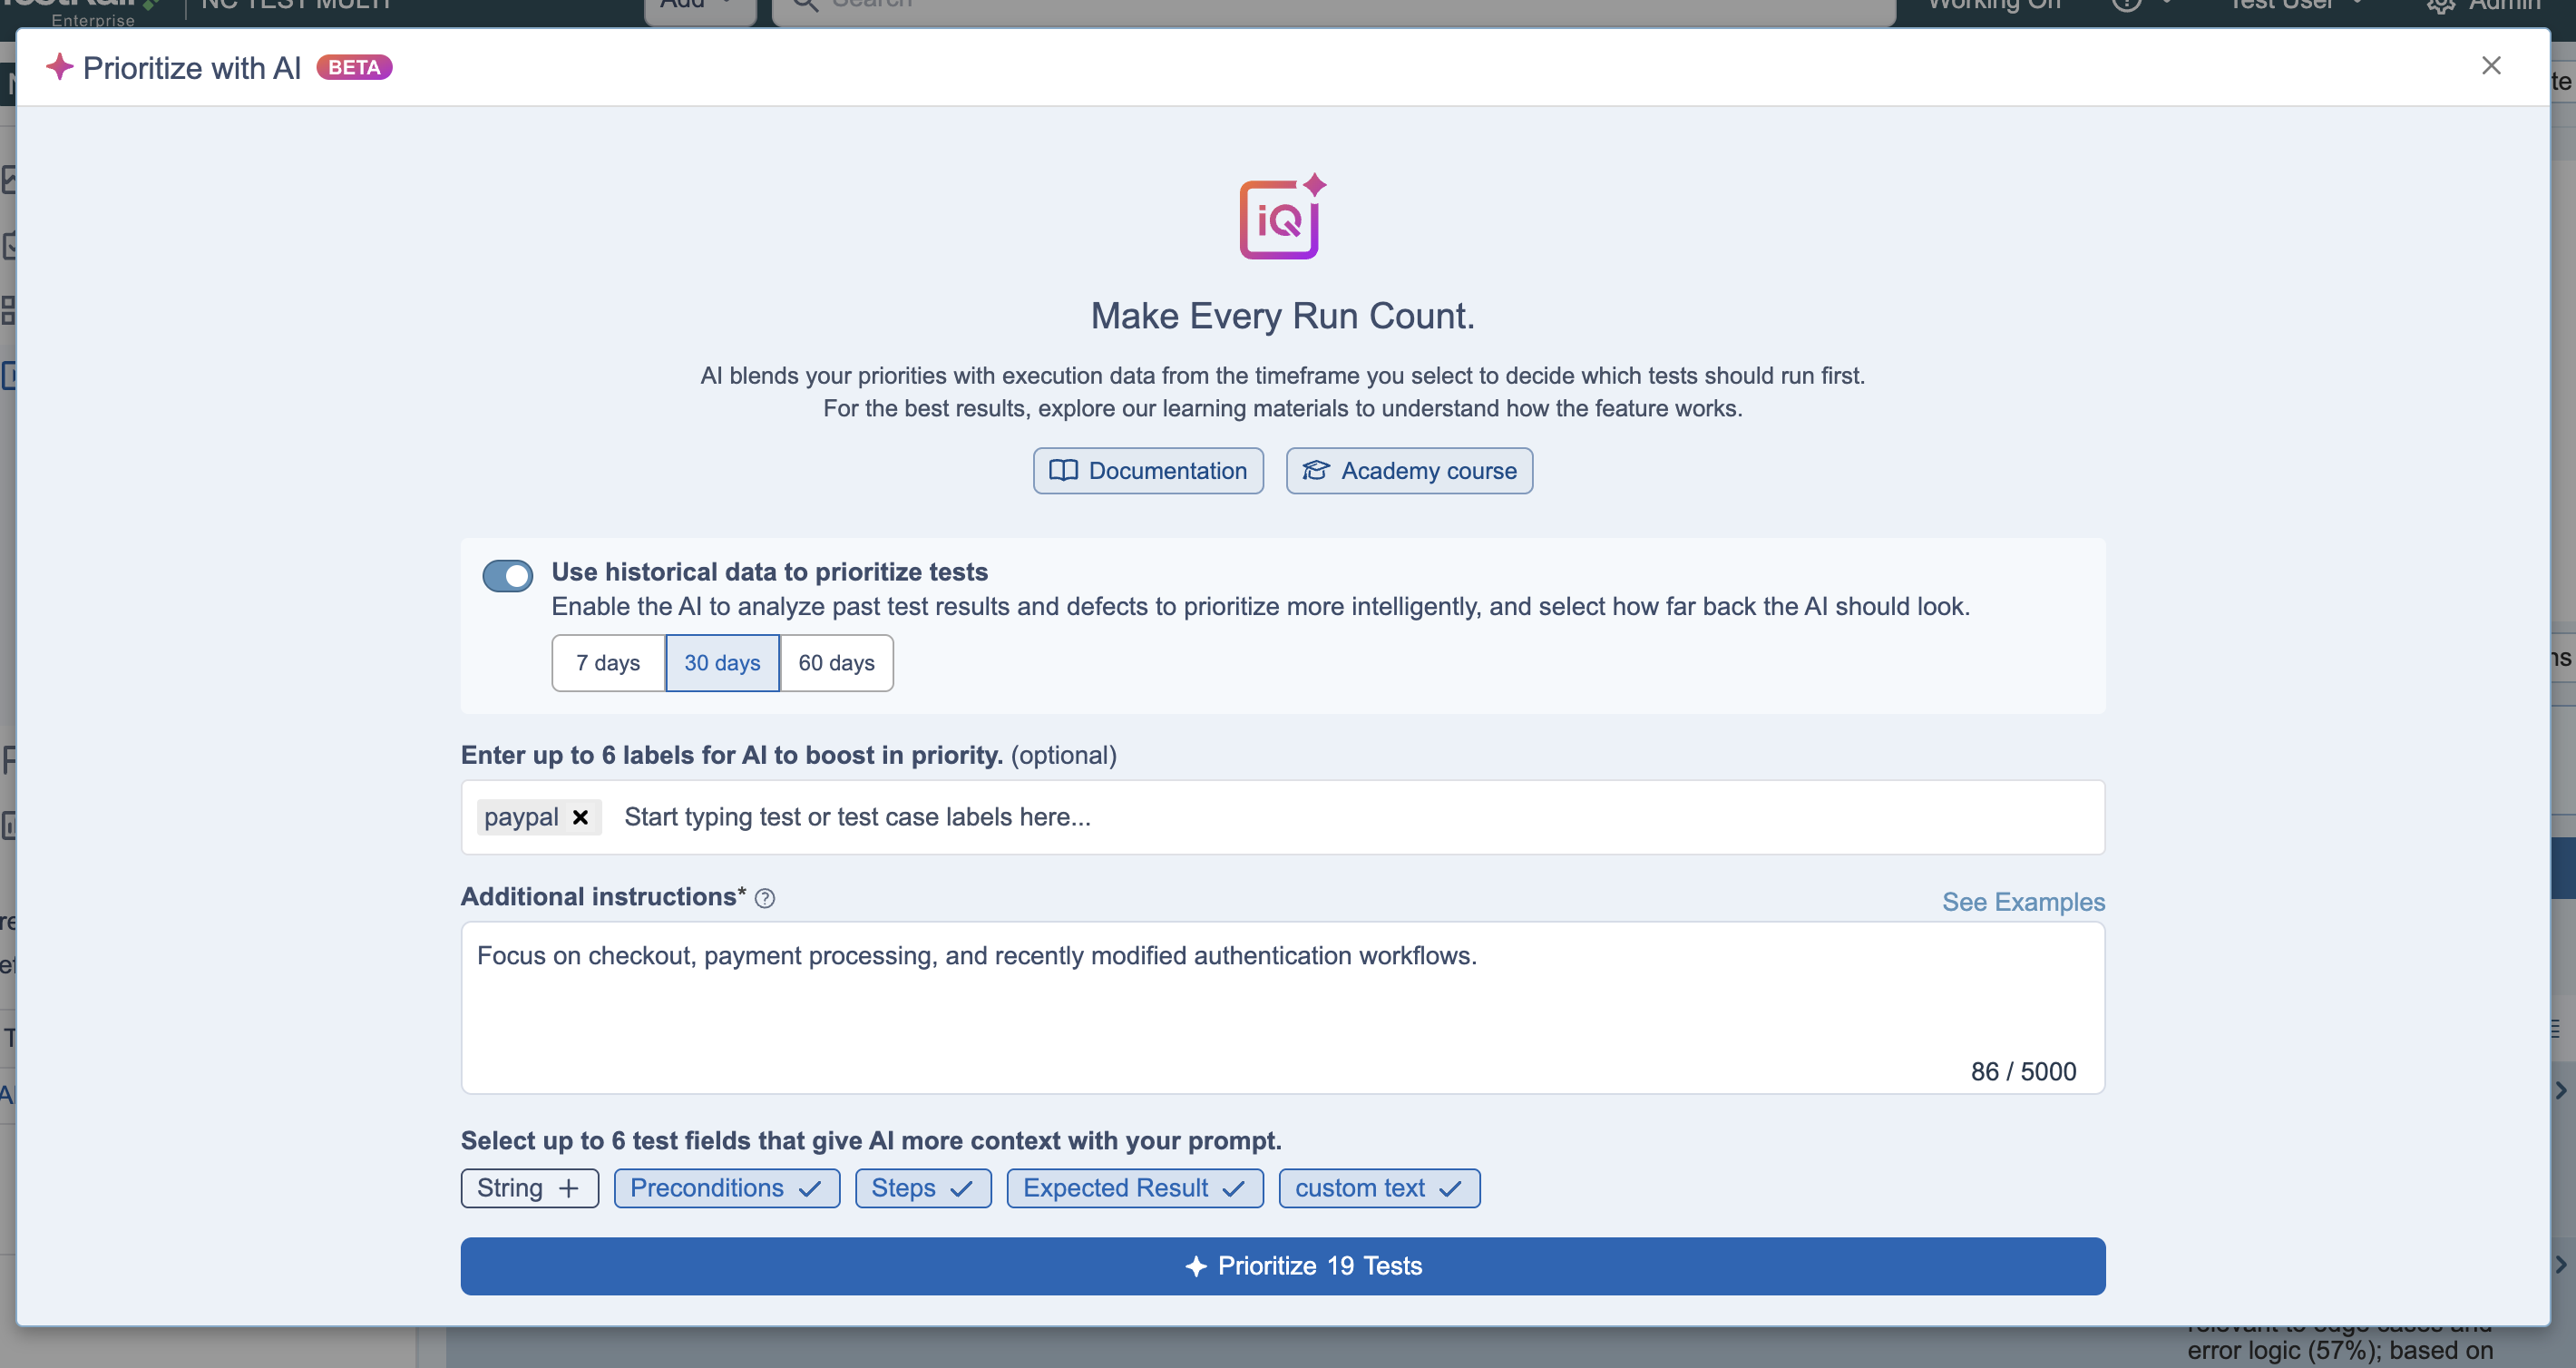Open the Academy course link

point(1409,471)
